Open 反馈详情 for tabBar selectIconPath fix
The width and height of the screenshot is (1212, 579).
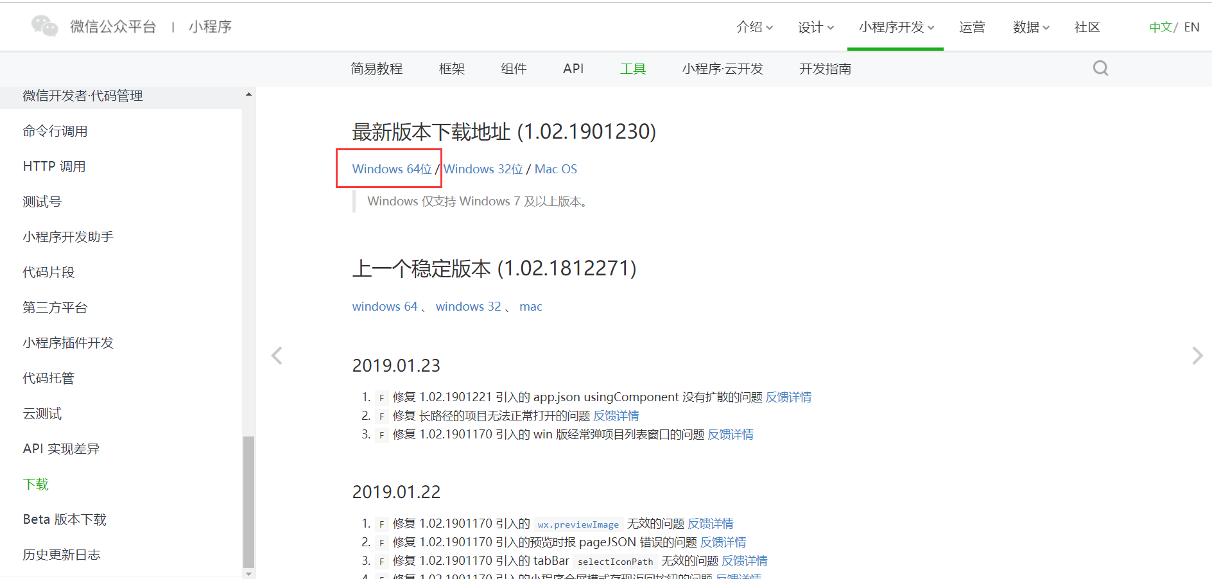pyautogui.click(x=745, y=561)
